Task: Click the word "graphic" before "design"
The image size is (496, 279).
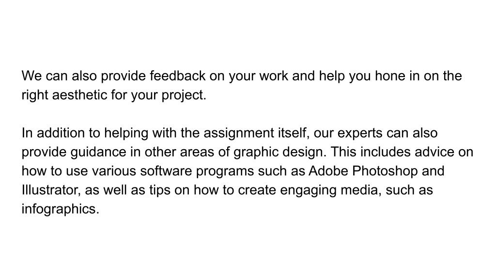Action: click(x=256, y=153)
